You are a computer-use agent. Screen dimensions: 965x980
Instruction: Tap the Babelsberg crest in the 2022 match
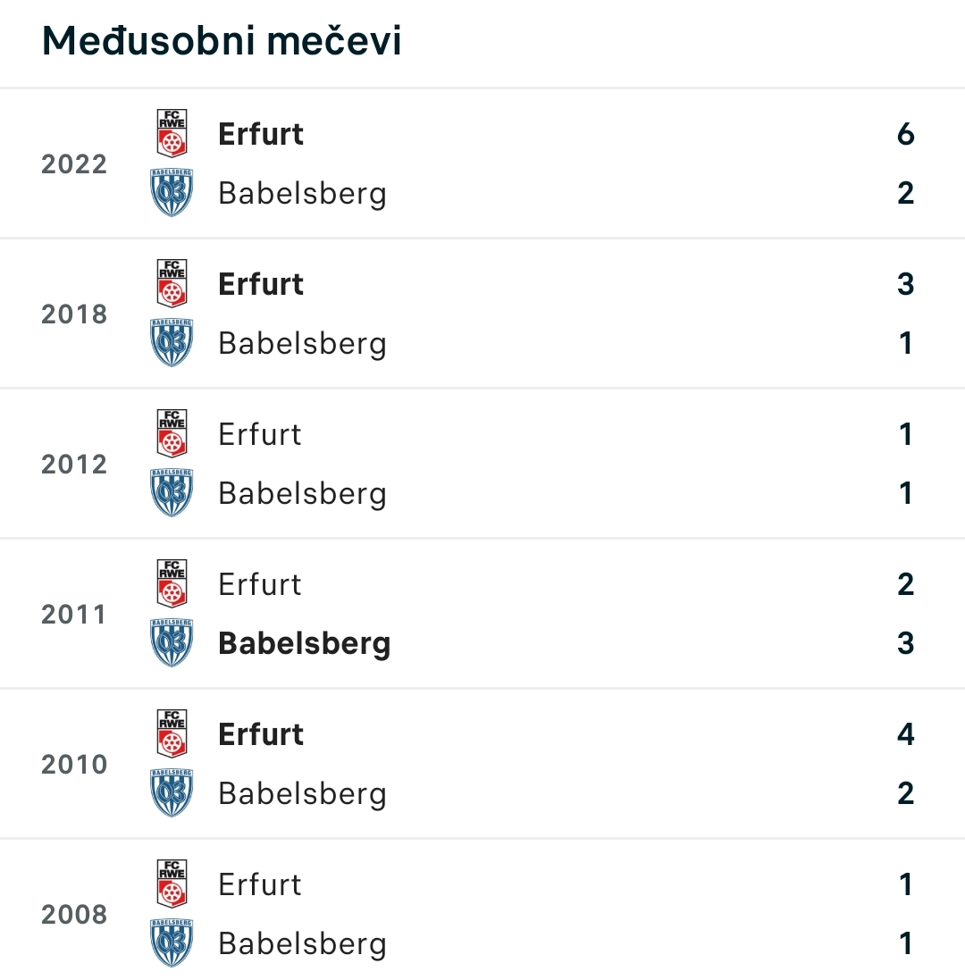pos(172,192)
